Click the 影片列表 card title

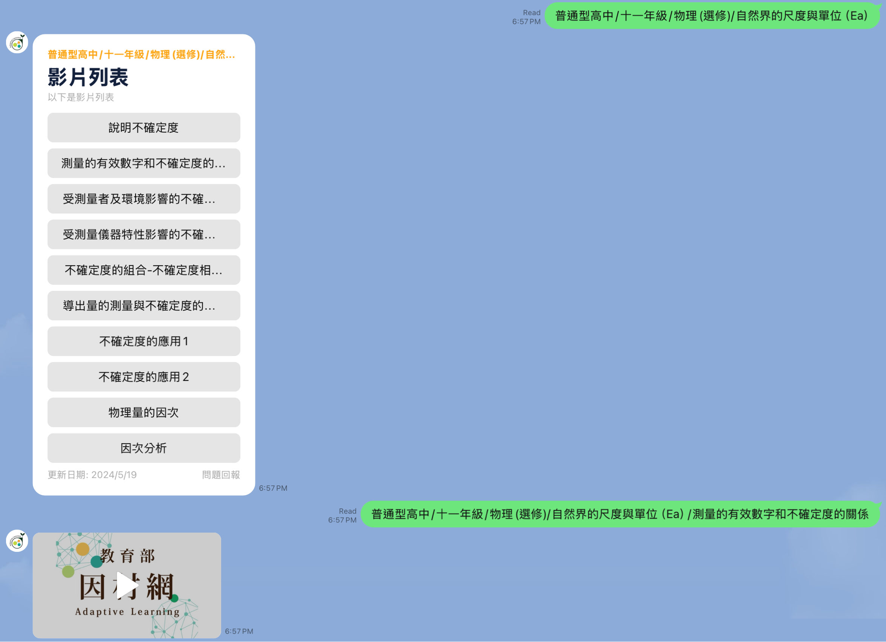pos(88,77)
